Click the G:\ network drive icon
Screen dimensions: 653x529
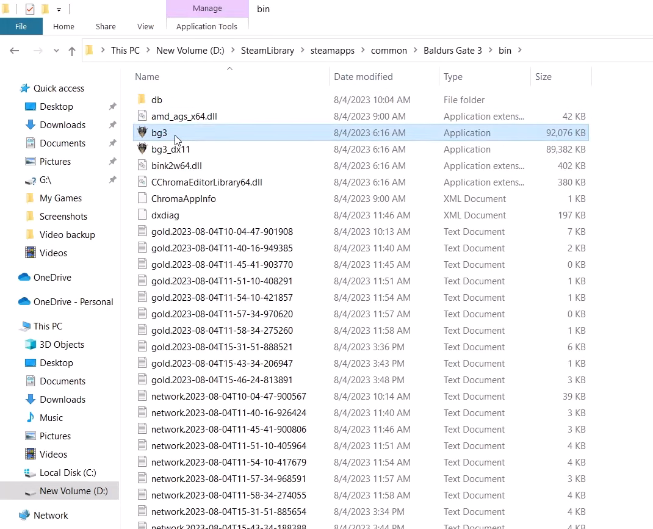[31, 180]
